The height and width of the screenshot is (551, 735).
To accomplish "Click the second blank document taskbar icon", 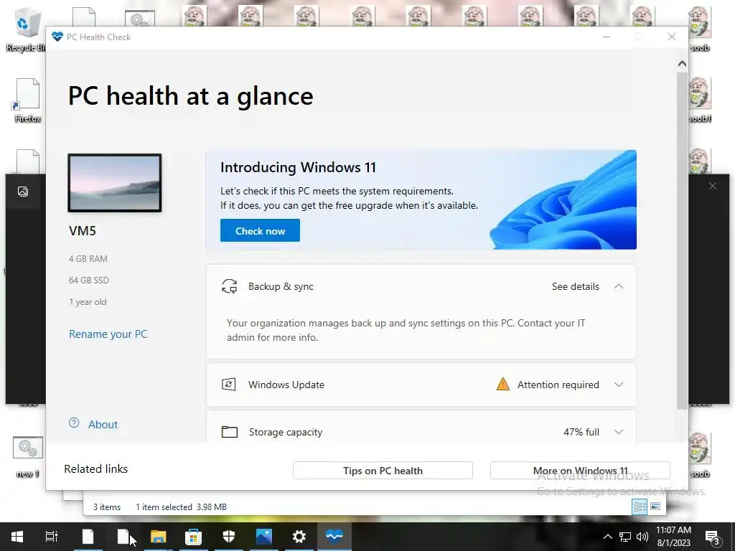I will click(123, 537).
